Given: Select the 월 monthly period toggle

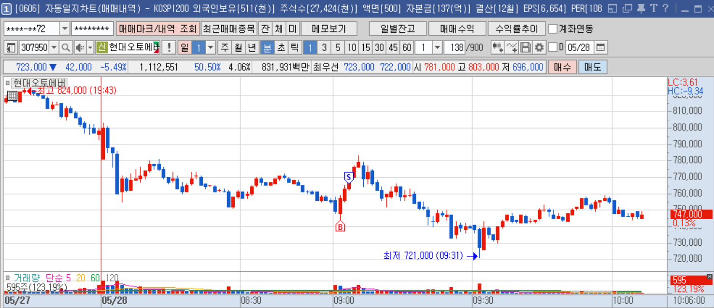Looking at the screenshot, I should [239, 47].
